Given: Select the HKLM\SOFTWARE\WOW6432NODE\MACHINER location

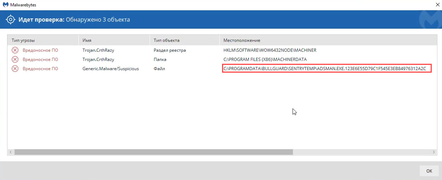Looking at the screenshot, I should coord(270,50).
